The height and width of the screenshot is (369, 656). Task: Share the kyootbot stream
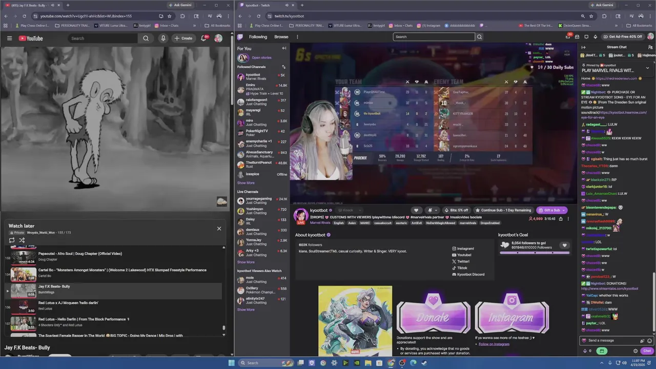[561, 219]
